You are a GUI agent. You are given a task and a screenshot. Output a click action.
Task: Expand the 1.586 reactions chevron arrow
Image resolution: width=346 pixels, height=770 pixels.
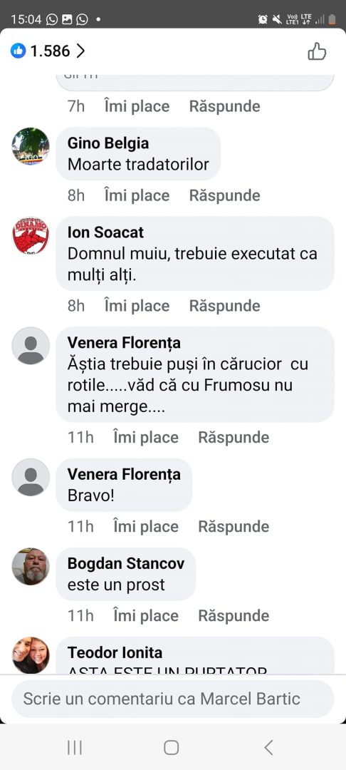coord(80,51)
